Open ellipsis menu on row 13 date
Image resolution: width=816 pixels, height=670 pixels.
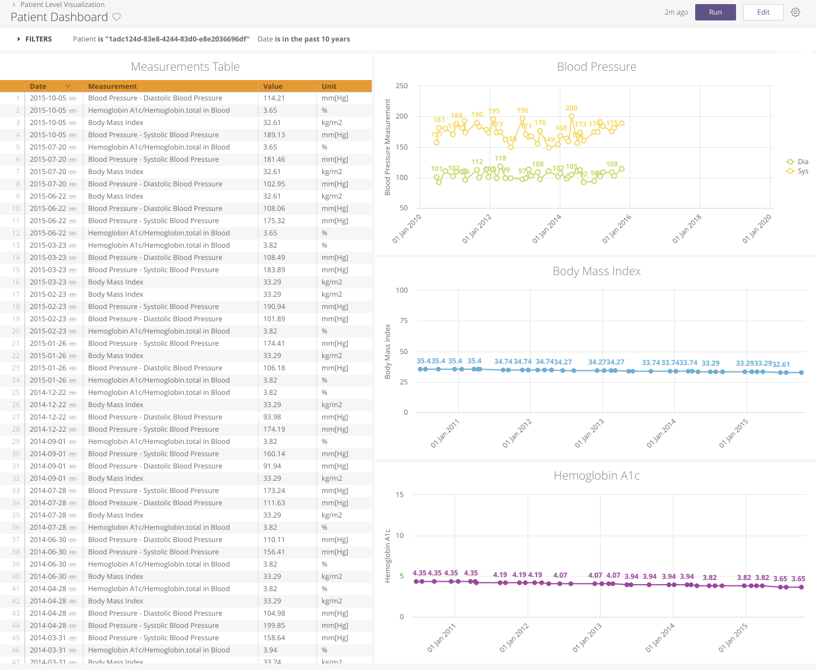click(73, 245)
